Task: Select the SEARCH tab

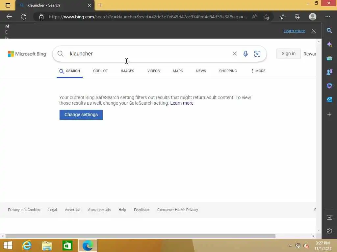Action: click(70, 71)
